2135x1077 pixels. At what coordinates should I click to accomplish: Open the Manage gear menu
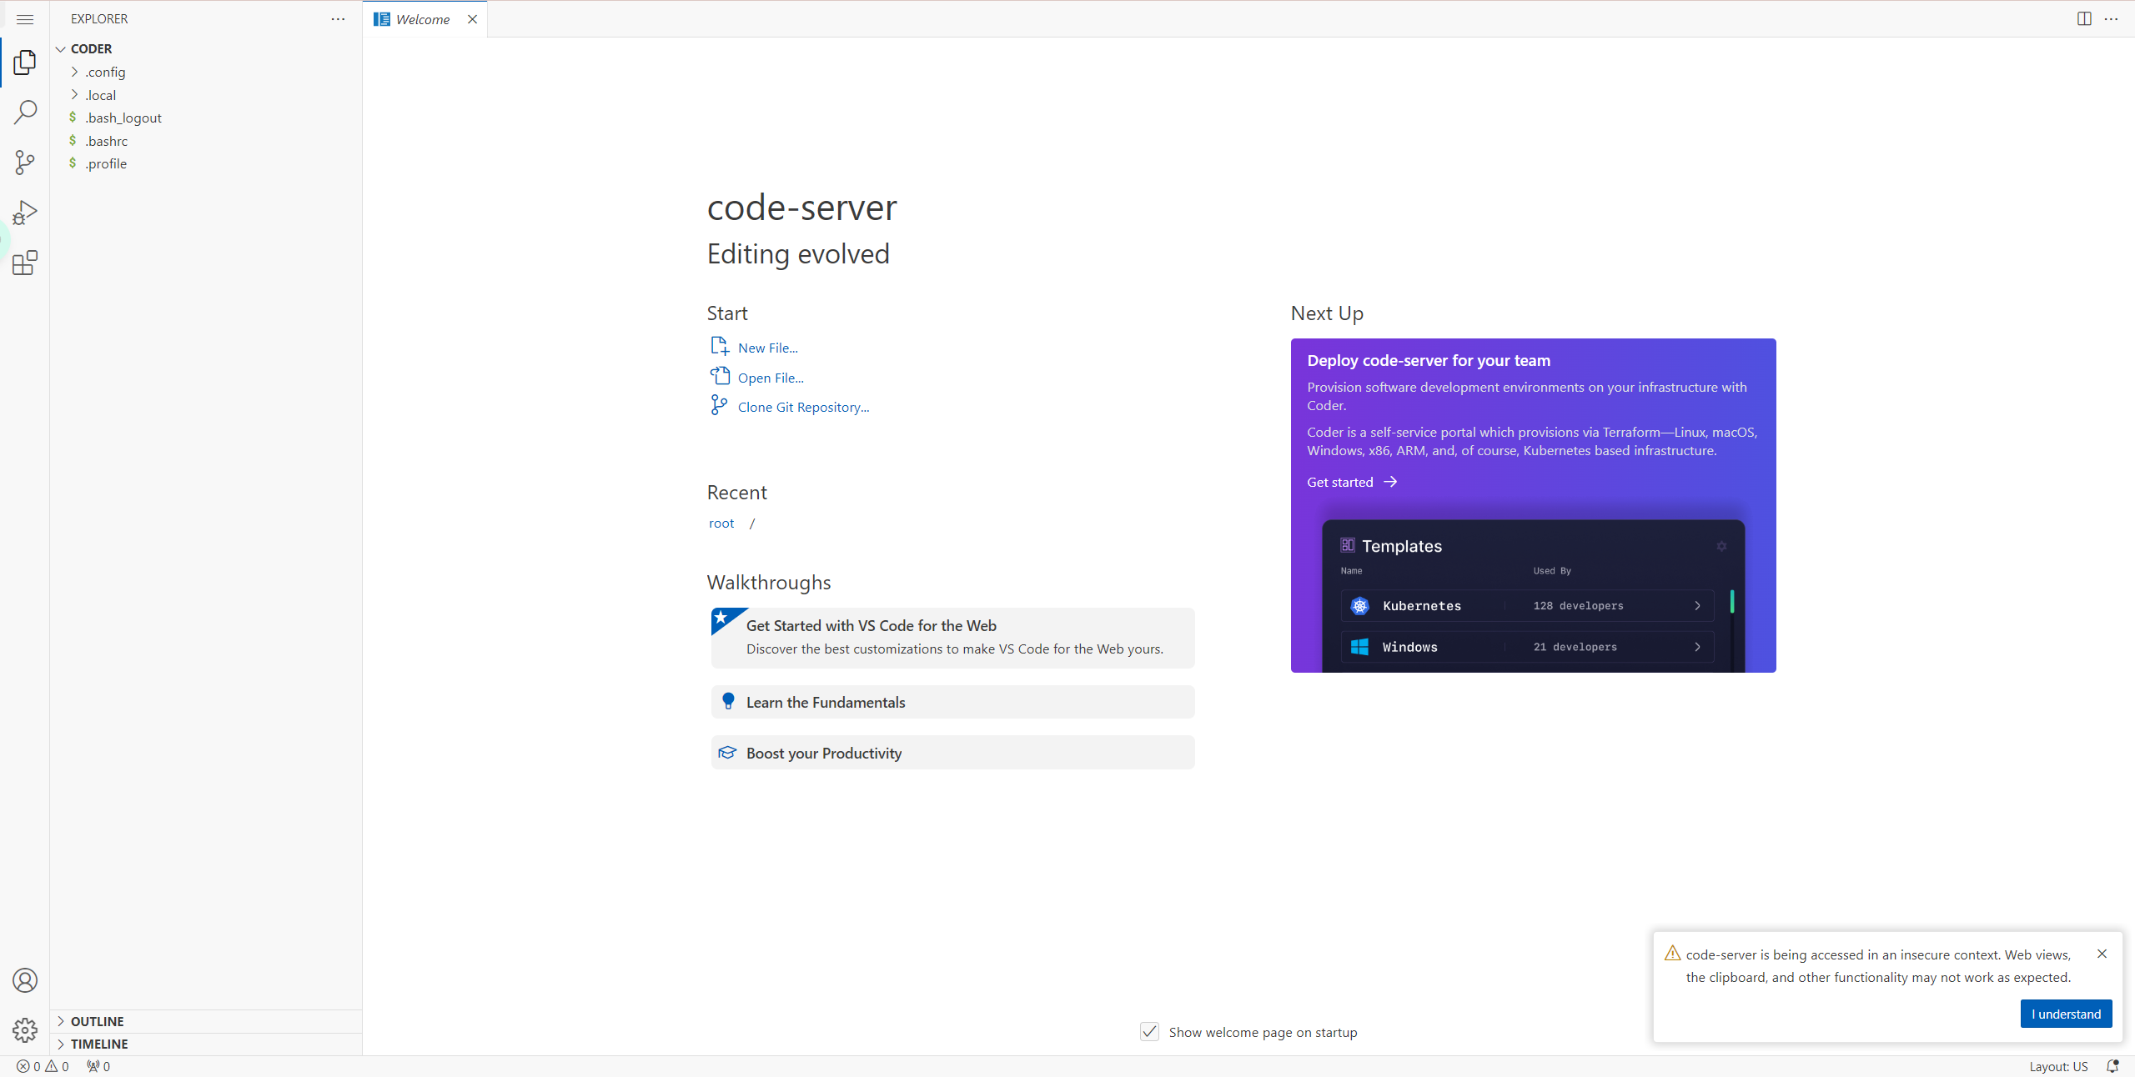click(x=25, y=1030)
